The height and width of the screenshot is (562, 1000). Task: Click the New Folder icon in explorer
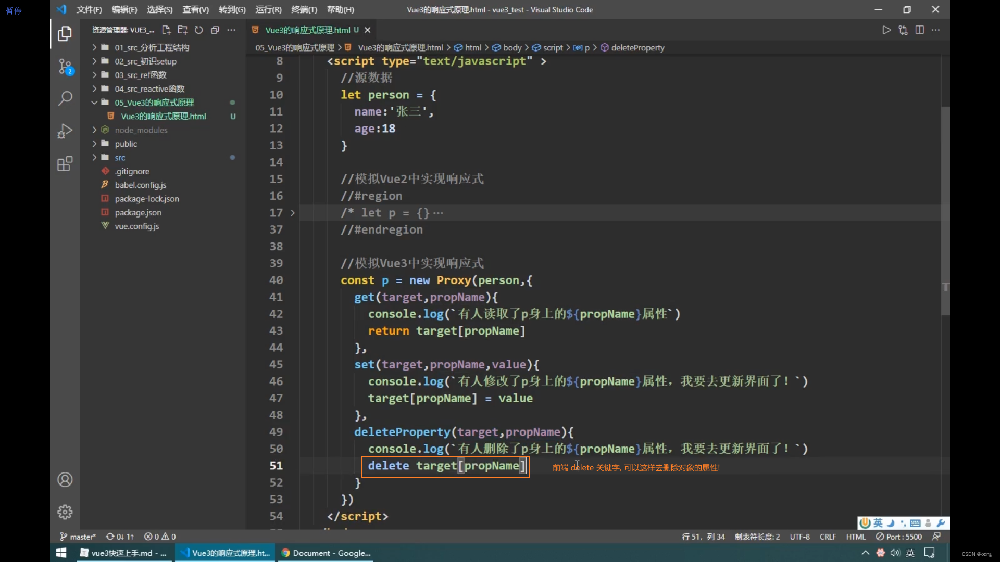click(x=182, y=30)
